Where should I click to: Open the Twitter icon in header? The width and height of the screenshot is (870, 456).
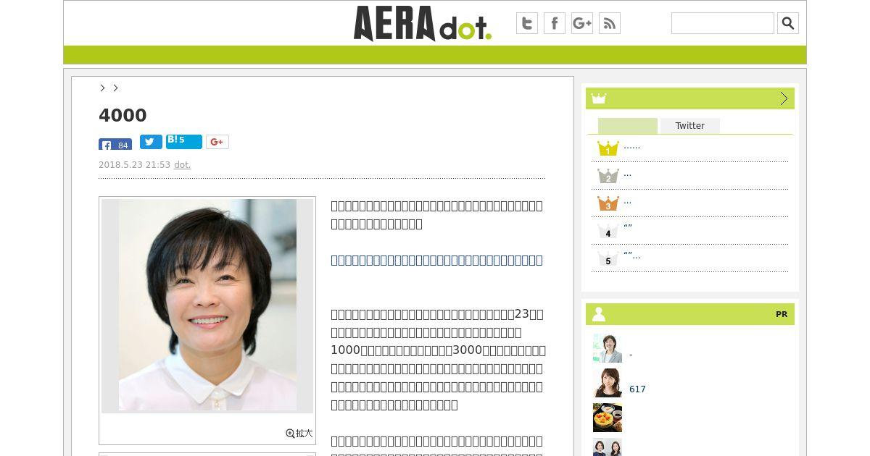(x=527, y=23)
